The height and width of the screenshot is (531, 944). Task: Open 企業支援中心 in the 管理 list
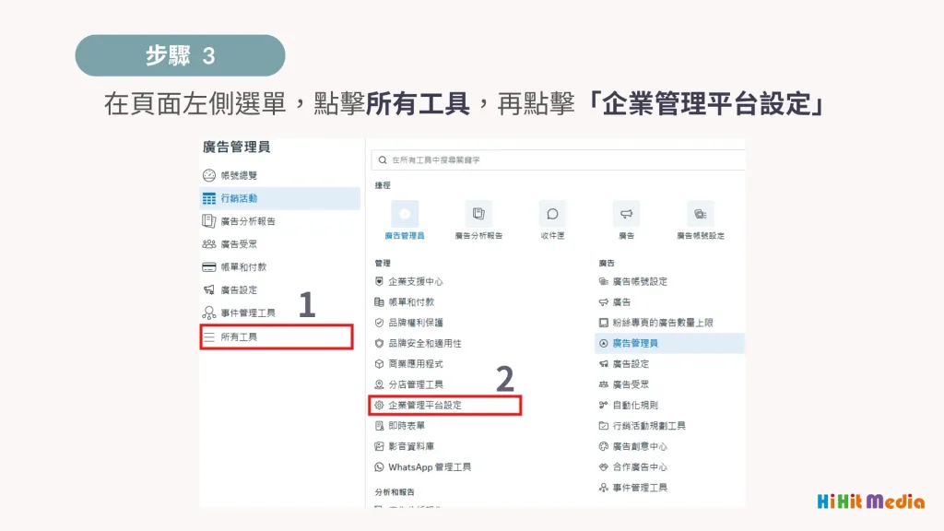pyautogui.click(x=415, y=281)
